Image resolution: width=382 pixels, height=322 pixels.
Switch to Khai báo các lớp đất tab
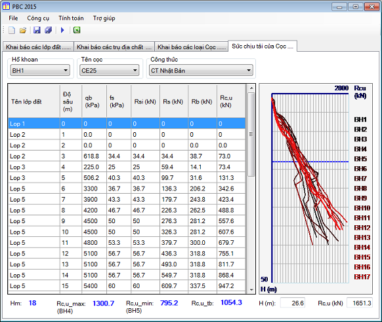tap(38, 47)
